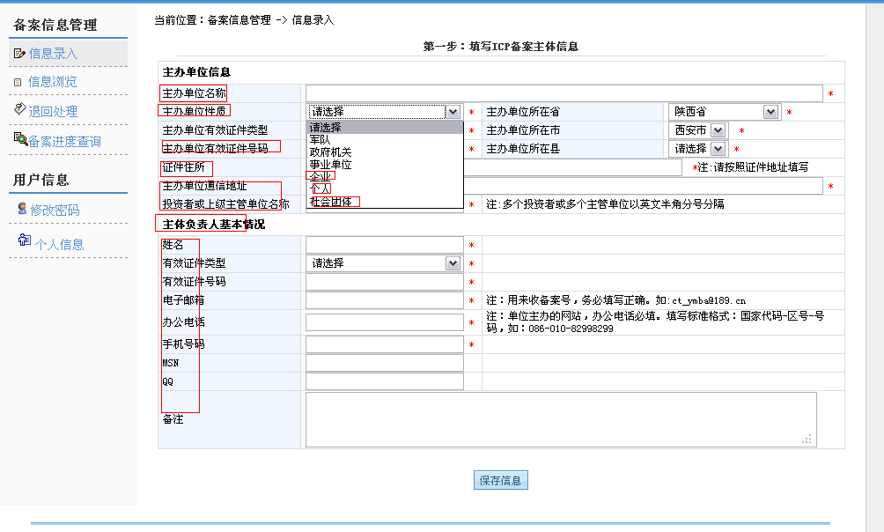Choose 社会团体 in the dropdown list
This screenshot has height=532, width=884.
pyautogui.click(x=330, y=202)
